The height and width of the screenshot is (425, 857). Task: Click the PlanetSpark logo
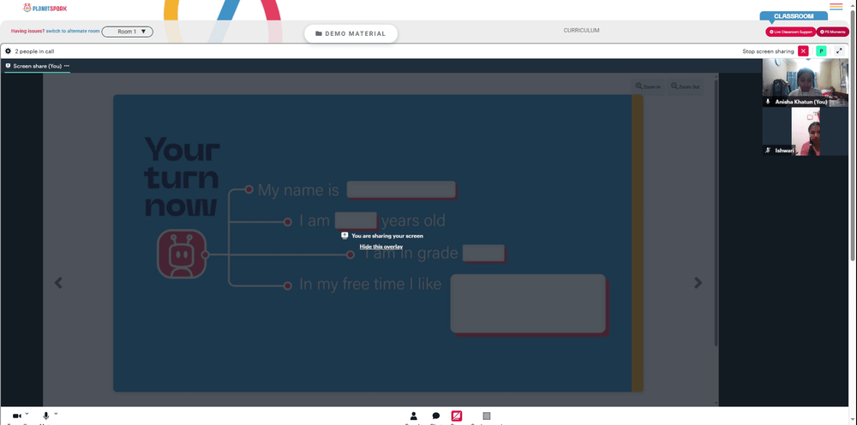tap(45, 9)
